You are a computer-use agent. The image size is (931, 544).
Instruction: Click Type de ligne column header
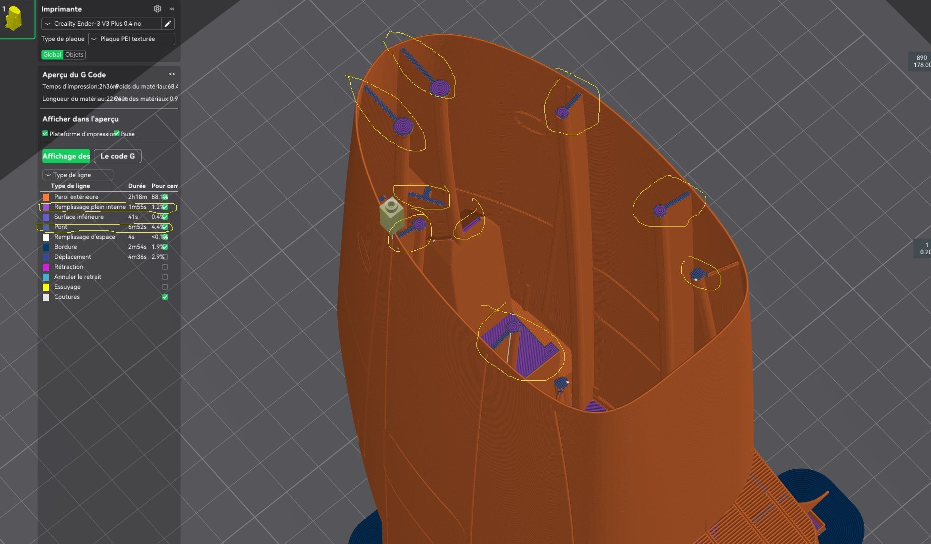point(71,186)
